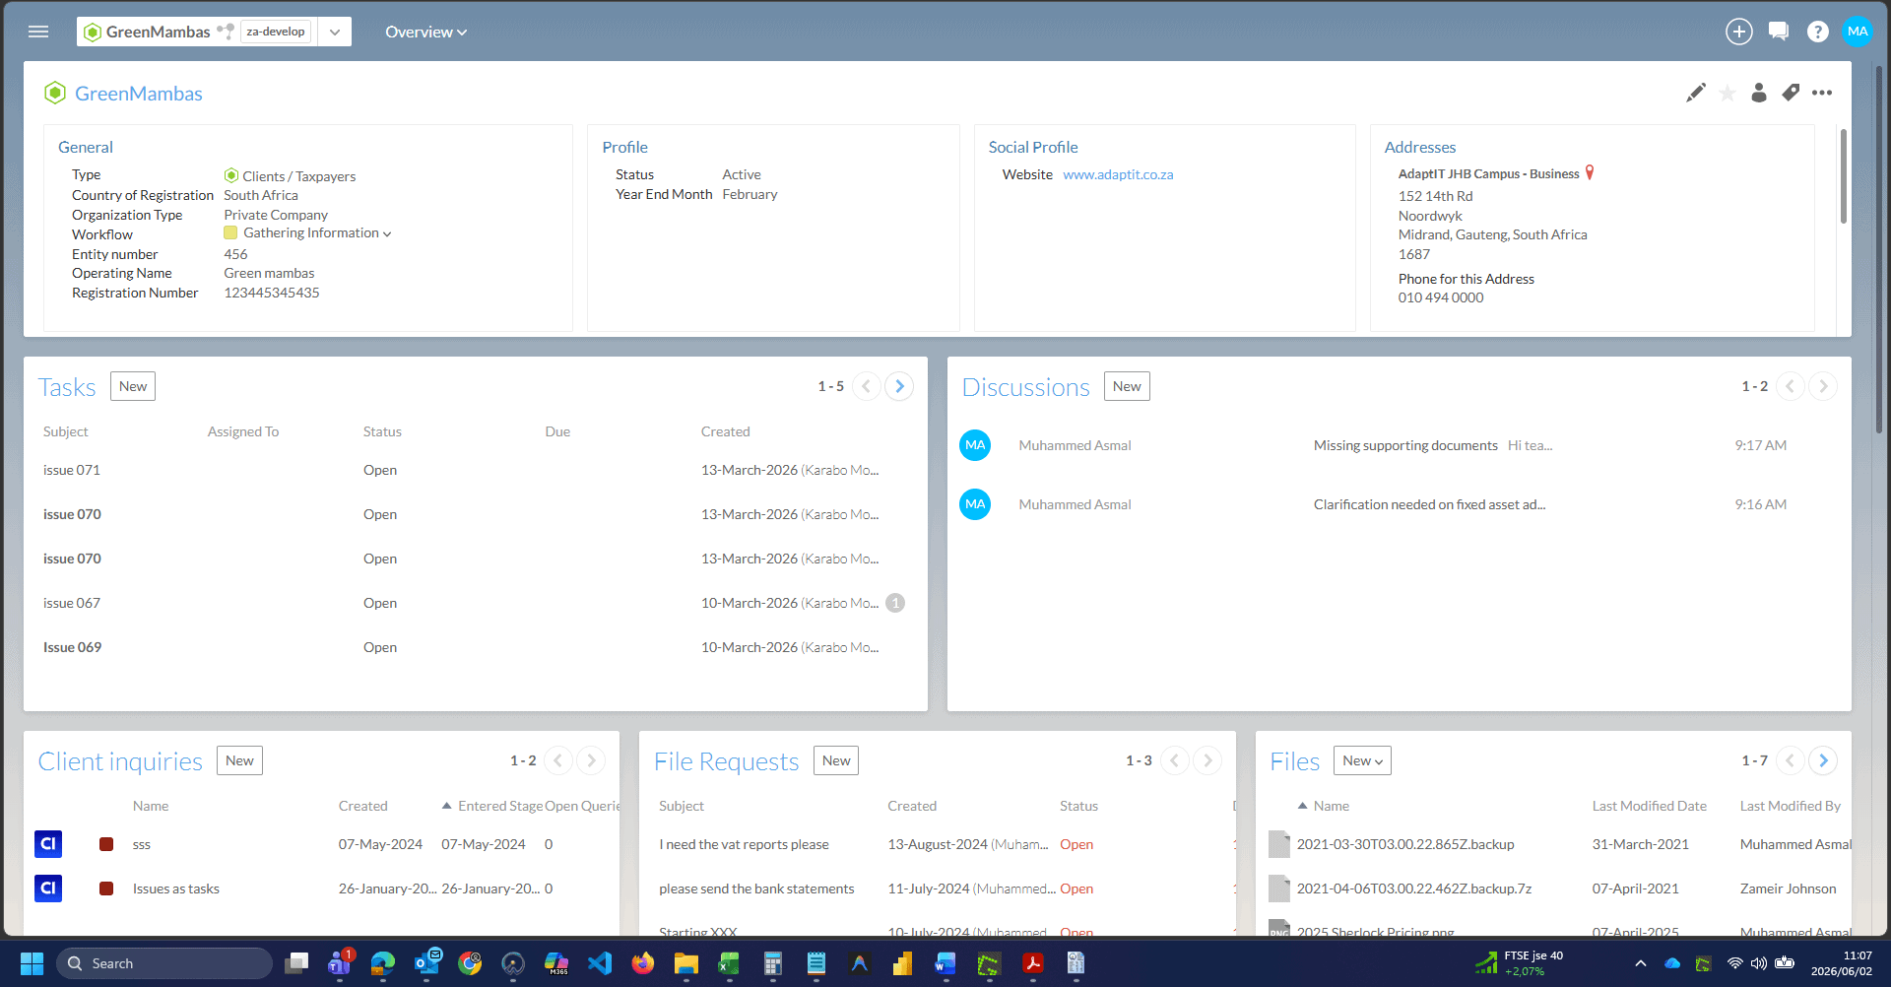Viewport: 1891px width, 987px height.
Task: Open Microsoft Word from the taskbar
Action: click(945, 963)
